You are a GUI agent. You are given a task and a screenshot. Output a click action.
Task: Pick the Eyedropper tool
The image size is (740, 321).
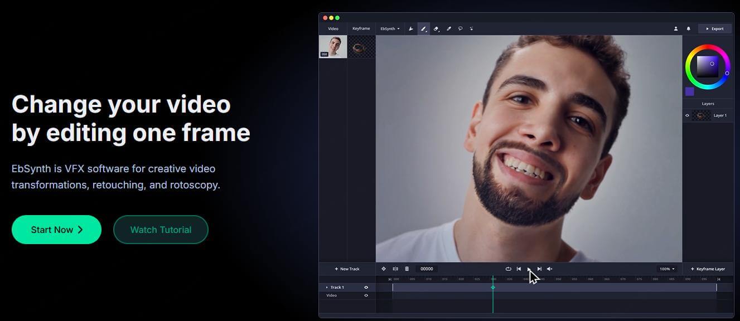[449, 28]
